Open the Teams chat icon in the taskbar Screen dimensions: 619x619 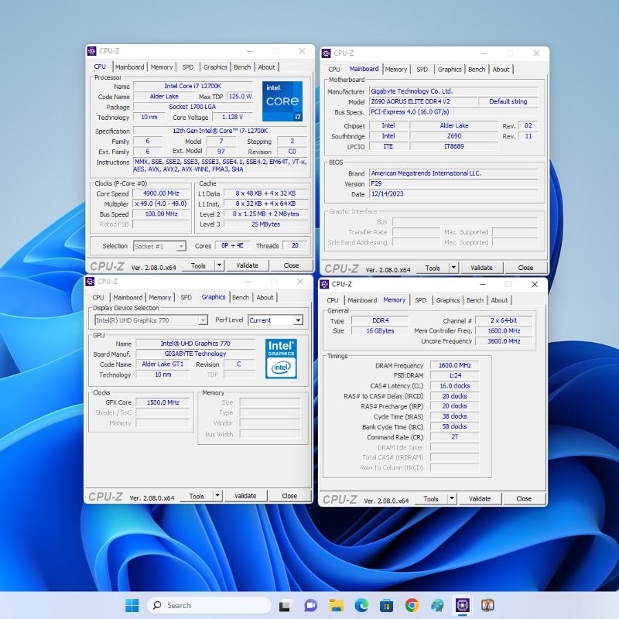click(x=310, y=605)
